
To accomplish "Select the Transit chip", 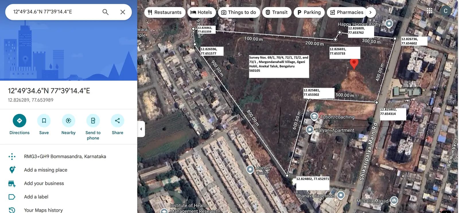I will click(277, 12).
